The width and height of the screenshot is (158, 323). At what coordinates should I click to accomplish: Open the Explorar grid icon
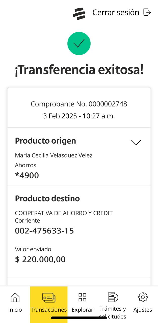[x=82, y=297]
